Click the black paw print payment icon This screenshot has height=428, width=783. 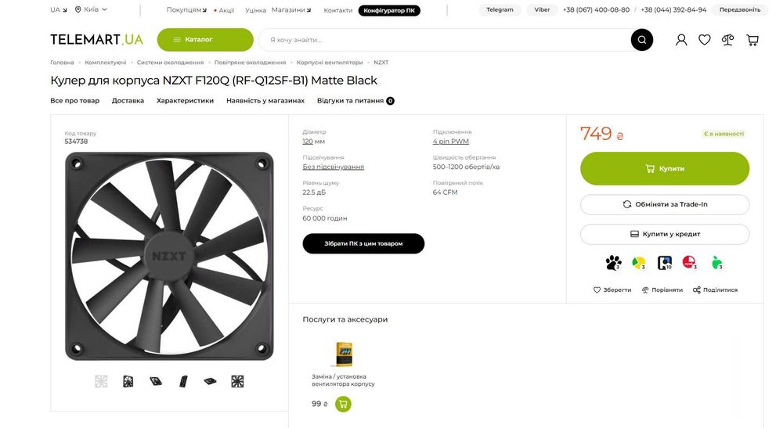coord(612,263)
